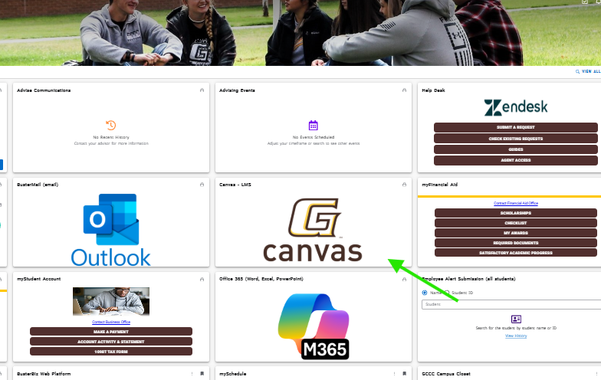Viewport: 601px width, 380px height.
Task: Open options menu on mySchedule card
Action: point(394,374)
